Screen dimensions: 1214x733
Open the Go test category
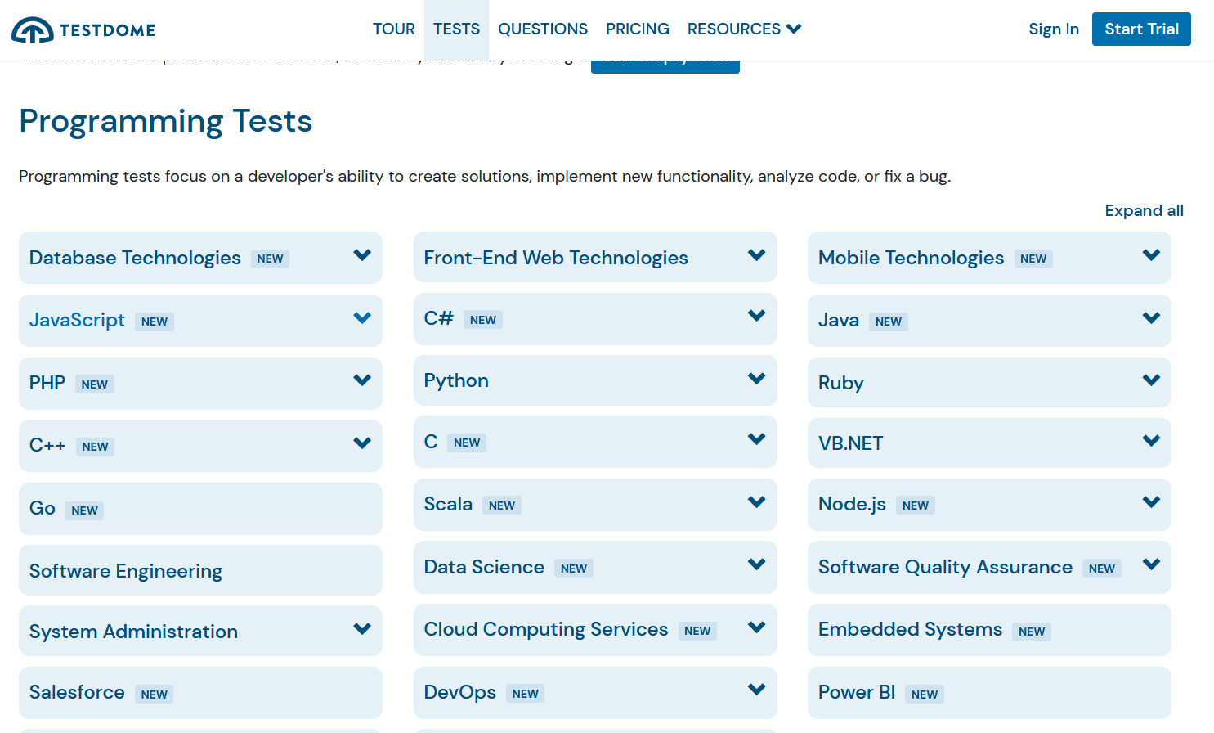[x=200, y=509]
